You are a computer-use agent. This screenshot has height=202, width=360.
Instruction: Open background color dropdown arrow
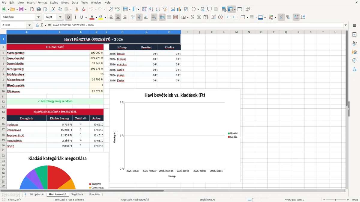[x=105, y=17]
